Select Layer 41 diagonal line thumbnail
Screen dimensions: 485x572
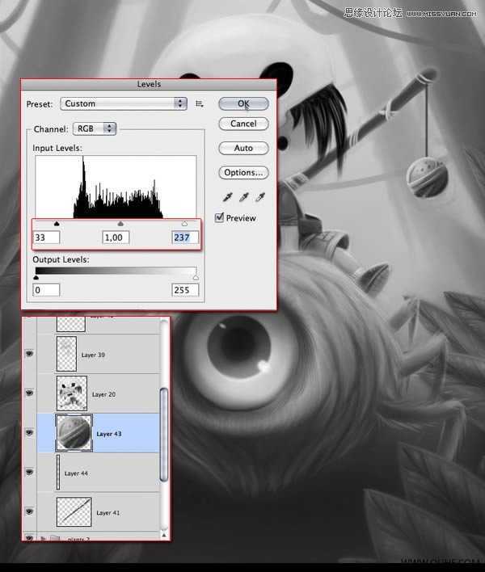pos(74,511)
